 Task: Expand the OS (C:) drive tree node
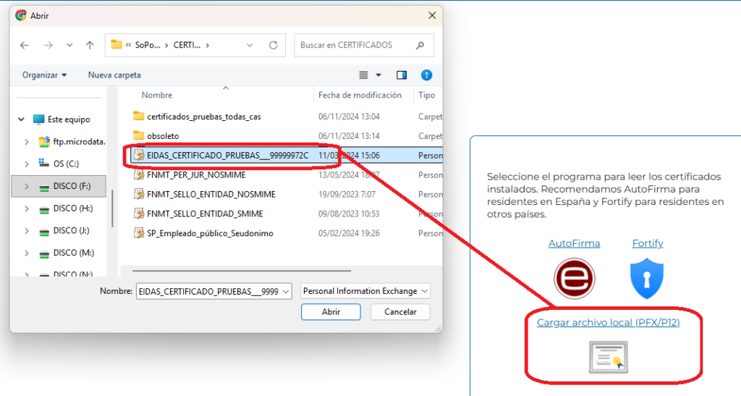click(x=27, y=164)
